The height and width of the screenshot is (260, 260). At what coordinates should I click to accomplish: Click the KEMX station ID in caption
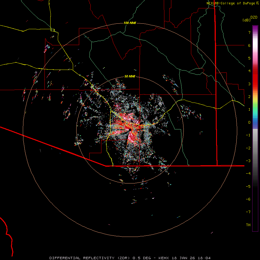pyautogui.click(x=164, y=258)
